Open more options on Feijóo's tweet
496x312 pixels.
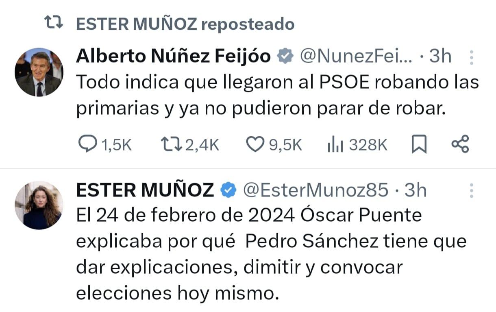coord(472,57)
